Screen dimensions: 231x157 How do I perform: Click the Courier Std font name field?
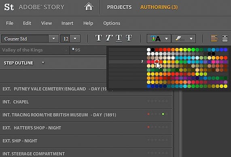(25, 39)
